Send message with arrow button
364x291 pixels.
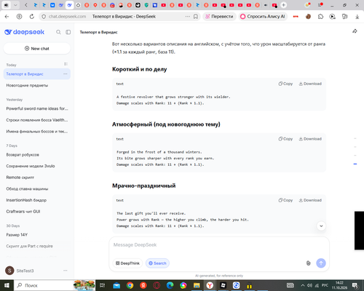(x=321, y=263)
